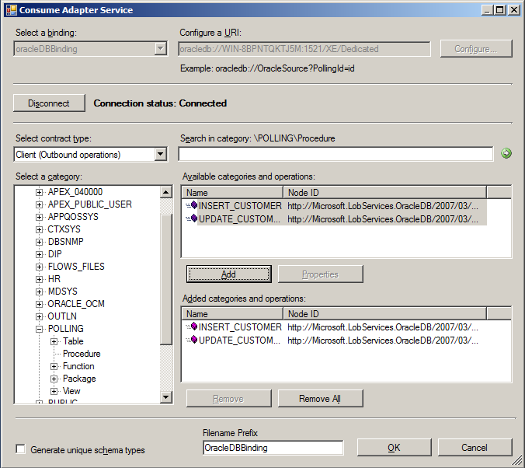Select the FLOWS_FILES schema in tree
The height and width of the screenshot is (468, 525).
[76, 267]
